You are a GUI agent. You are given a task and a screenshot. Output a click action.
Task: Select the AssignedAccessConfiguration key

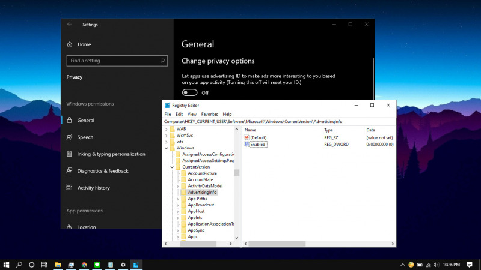click(207, 154)
